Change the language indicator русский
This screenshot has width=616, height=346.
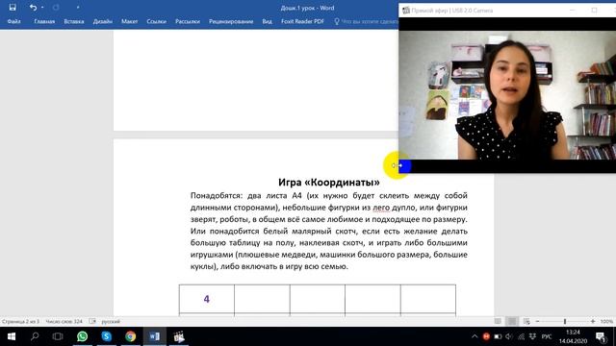111,321
